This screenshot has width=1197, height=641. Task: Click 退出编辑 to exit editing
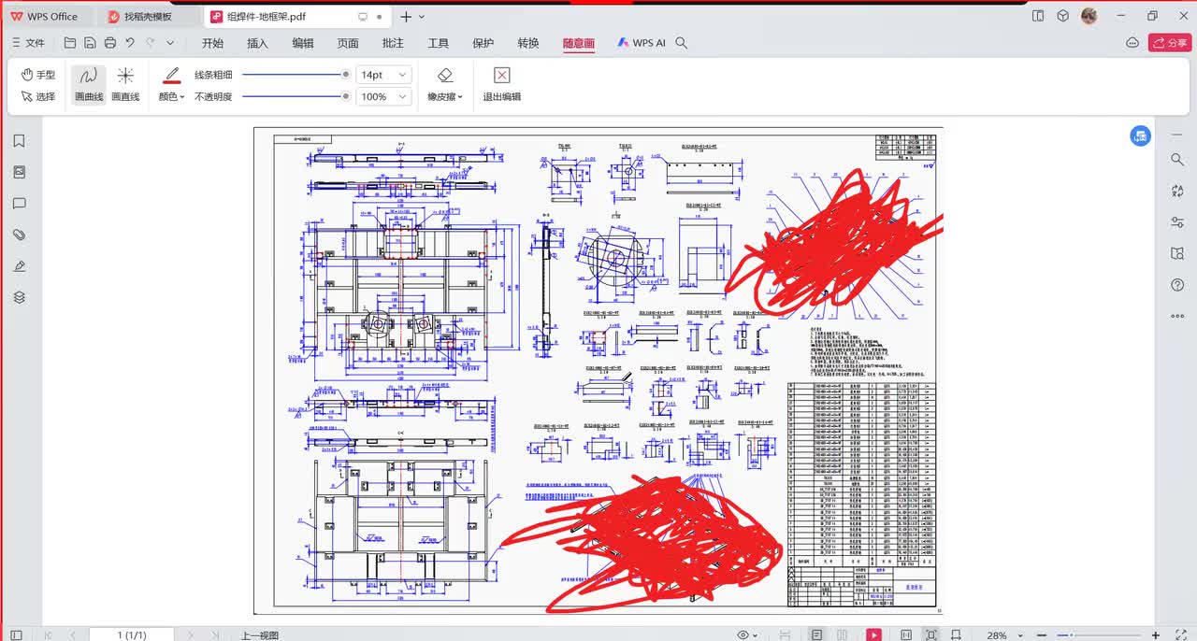coord(501,84)
